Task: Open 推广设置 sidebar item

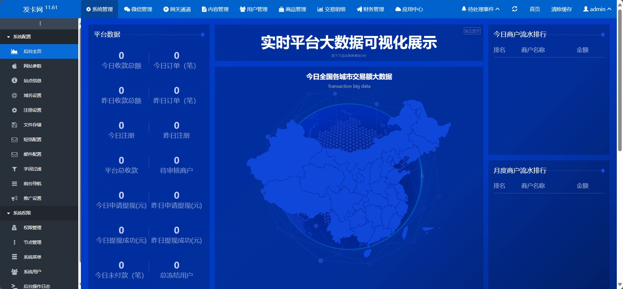Action: (39, 198)
